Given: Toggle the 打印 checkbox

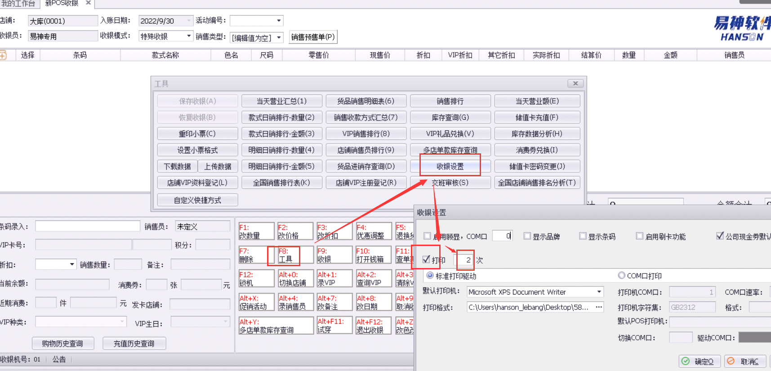Looking at the screenshot, I should click(x=426, y=259).
